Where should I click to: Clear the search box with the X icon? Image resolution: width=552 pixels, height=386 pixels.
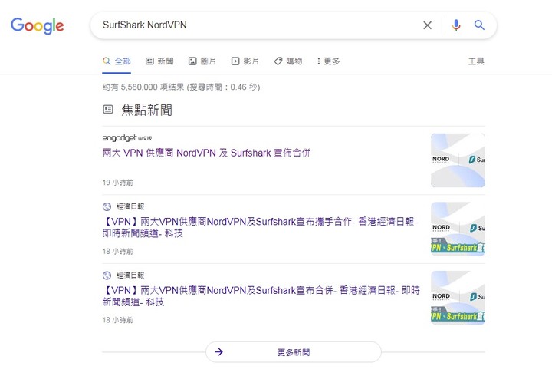pos(427,25)
